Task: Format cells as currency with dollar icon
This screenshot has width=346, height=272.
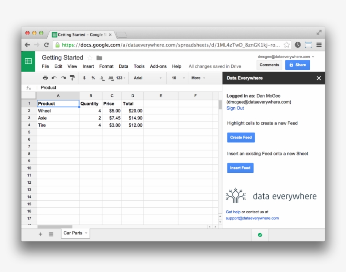Action: coord(84,78)
